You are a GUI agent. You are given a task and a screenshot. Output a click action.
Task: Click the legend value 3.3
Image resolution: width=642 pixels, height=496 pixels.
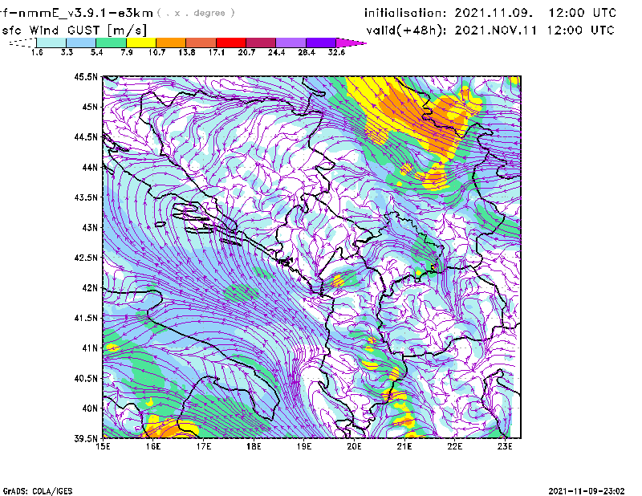coord(67,52)
